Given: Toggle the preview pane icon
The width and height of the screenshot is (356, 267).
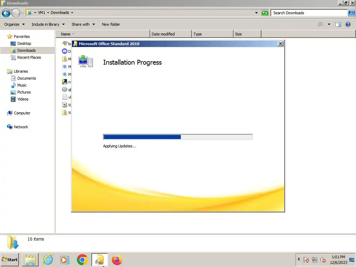Looking at the screenshot, I should [338, 24].
